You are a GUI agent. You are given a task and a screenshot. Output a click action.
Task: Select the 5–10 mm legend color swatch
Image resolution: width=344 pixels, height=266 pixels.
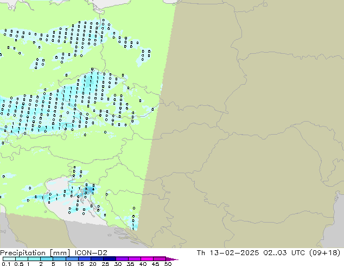pyautogui.click(x=59, y=259)
